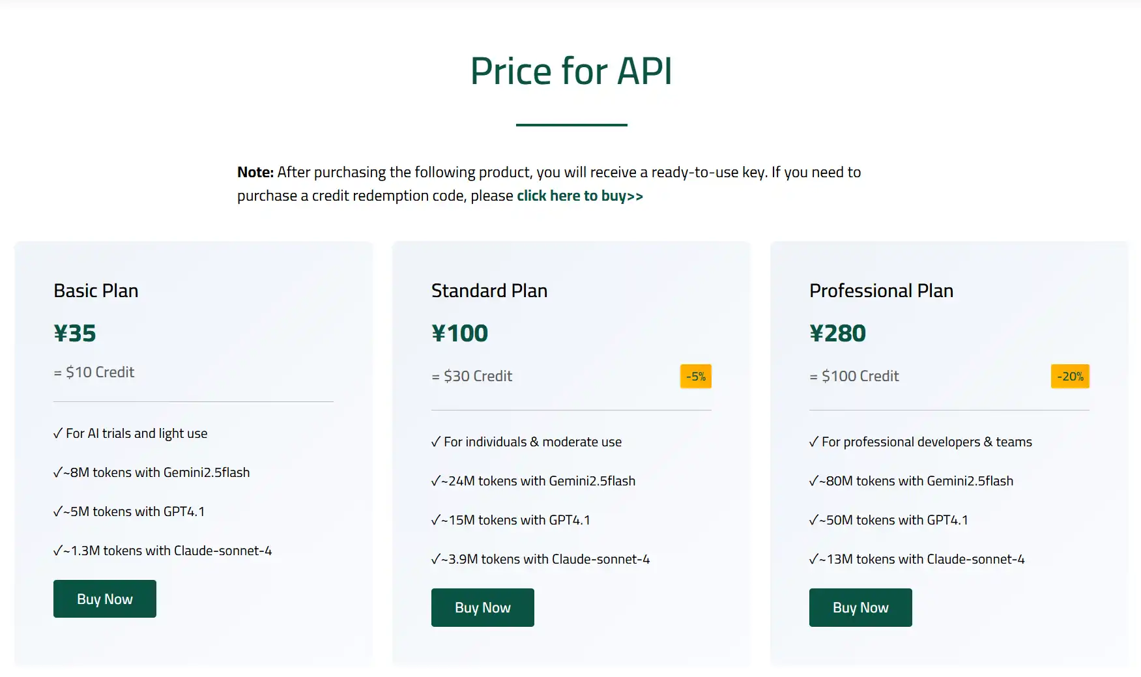Click the "= $10 Credit" text
This screenshot has width=1141, height=677.
coord(94,372)
